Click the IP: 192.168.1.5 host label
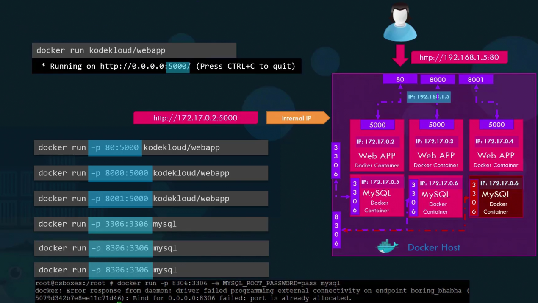 coord(428,97)
